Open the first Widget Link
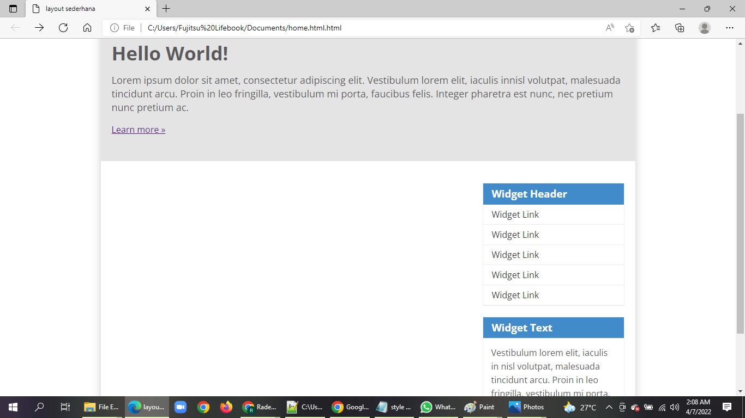Screen dimensions: 745x418 click(x=514, y=214)
